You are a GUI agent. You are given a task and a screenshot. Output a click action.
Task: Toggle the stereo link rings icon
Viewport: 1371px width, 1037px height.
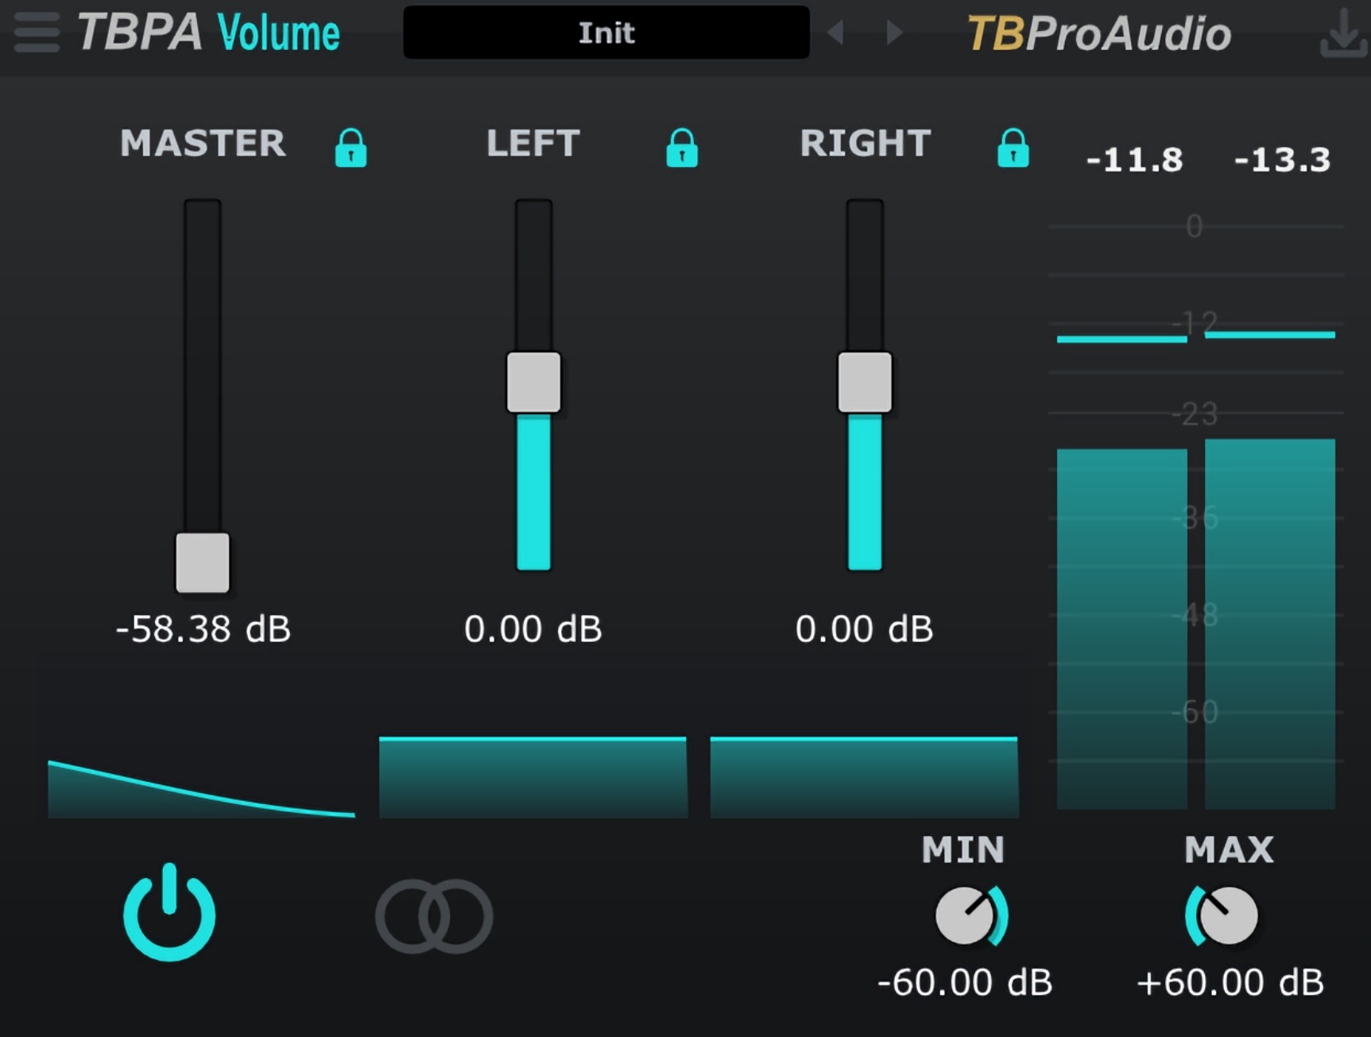[434, 916]
